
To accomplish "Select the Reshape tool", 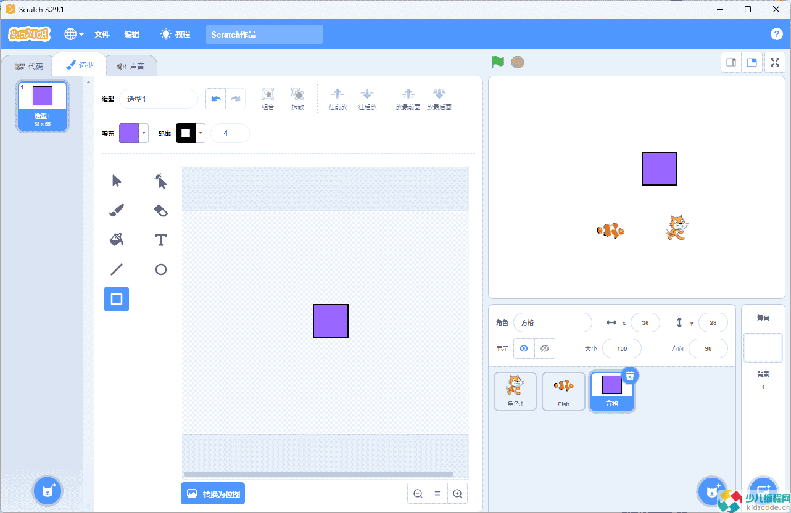I will pos(160,181).
